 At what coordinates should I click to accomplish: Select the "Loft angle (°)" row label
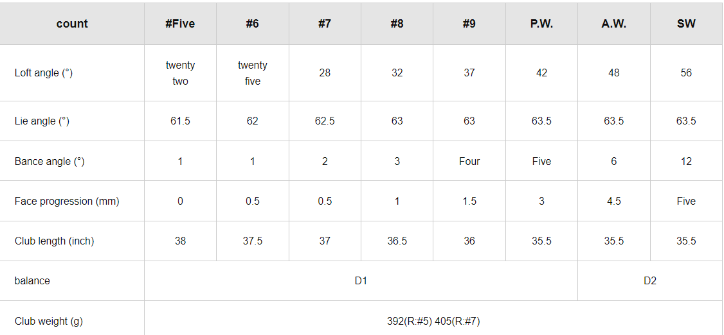tap(44, 73)
